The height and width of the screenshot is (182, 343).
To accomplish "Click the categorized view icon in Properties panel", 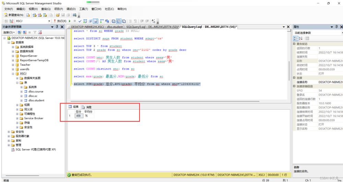I will pos(295,38).
